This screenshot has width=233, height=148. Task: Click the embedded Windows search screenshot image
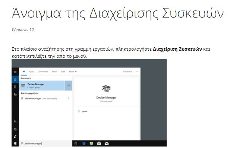[89, 103]
